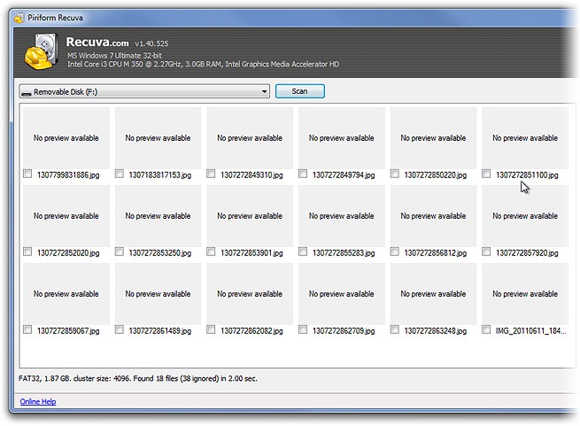The width and height of the screenshot is (580, 426).
Task: Click the preview tile above 1307272849794.jpg
Action: (x=342, y=138)
